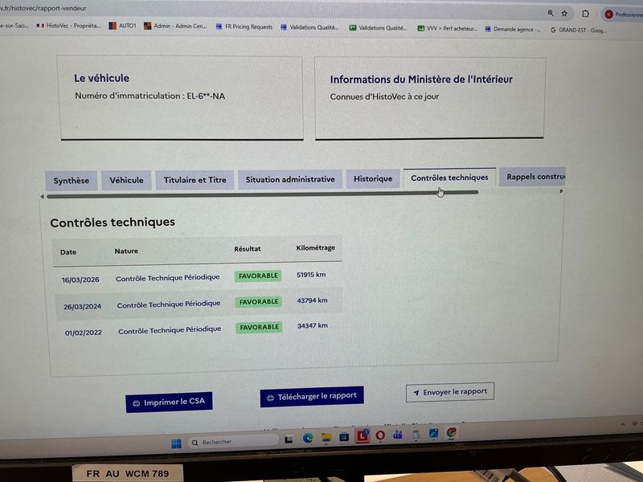Click the printer icon in Télécharger le rapport

click(x=270, y=398)
